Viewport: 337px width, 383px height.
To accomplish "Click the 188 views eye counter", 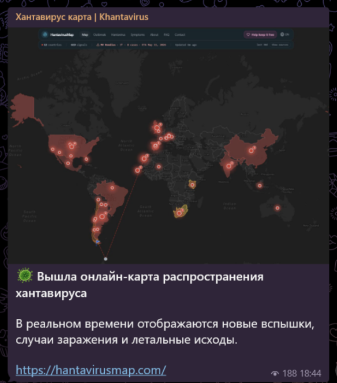I will tap(284, 373).
